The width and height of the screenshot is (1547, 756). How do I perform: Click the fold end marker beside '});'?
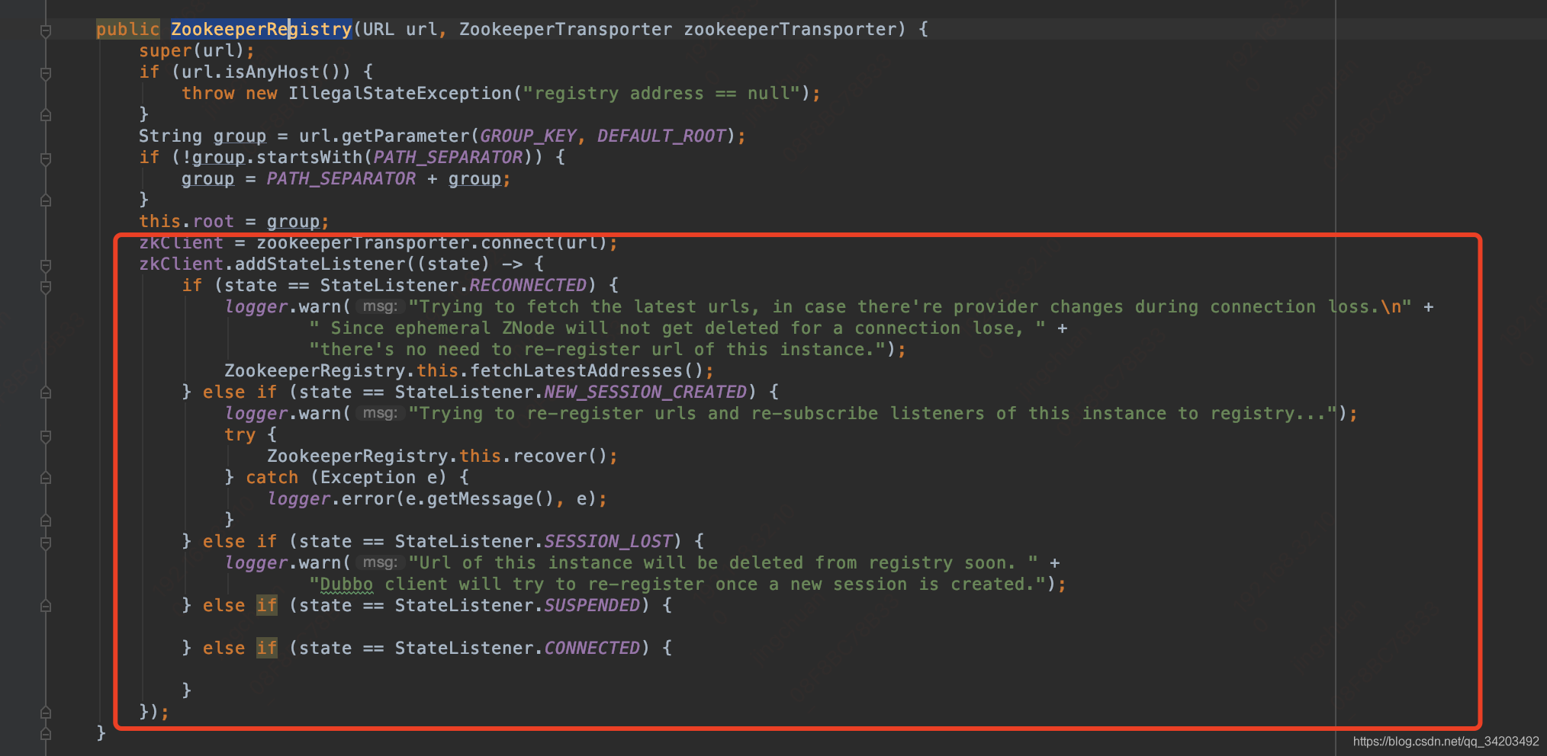(46, 713)
